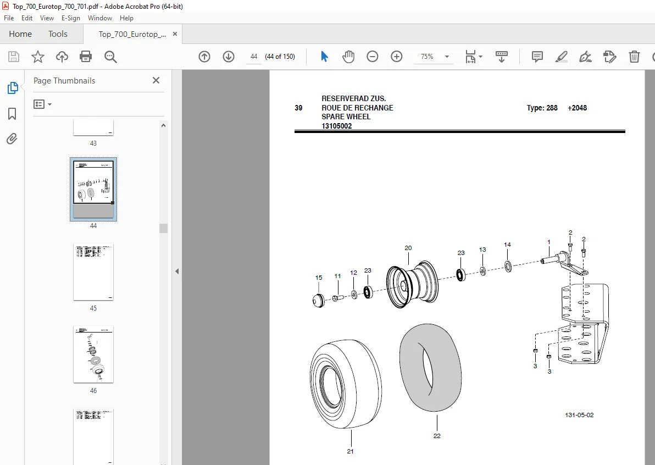This screenshot has width=655, height=465.
Task: Open thumbnail options dropdown menu
Action: [43, 104]
